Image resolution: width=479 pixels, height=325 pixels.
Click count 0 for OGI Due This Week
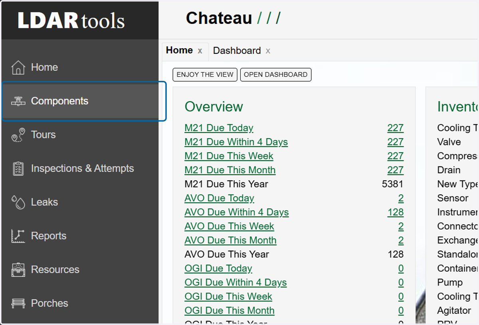401,296
